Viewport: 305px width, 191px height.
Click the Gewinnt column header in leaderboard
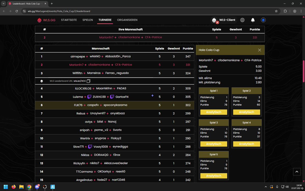(x=174, y=48)
